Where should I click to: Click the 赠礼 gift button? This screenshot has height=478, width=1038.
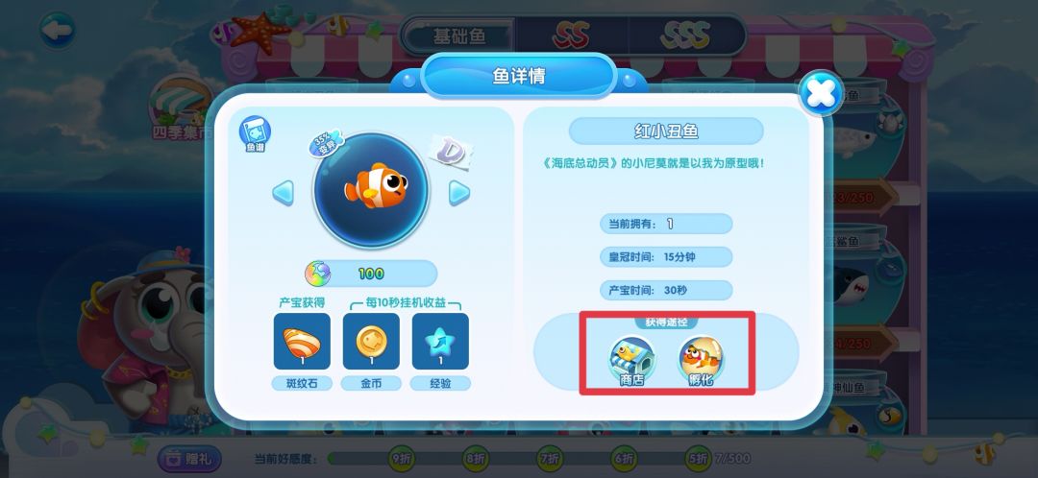(x=189, y=459)
